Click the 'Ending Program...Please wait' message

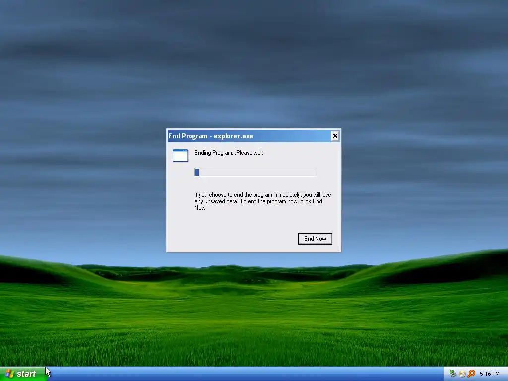click(x=229, y=153)
